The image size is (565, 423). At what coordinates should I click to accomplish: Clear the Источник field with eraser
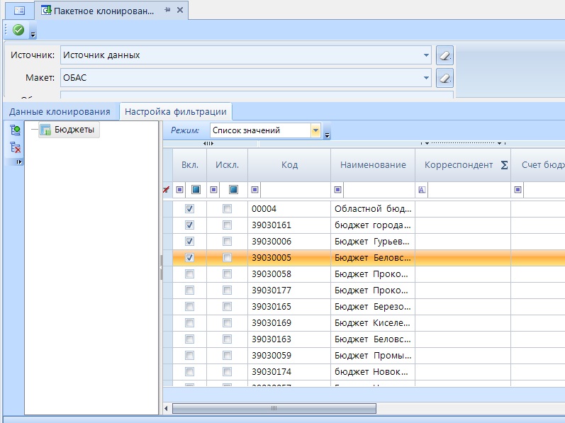444,55
